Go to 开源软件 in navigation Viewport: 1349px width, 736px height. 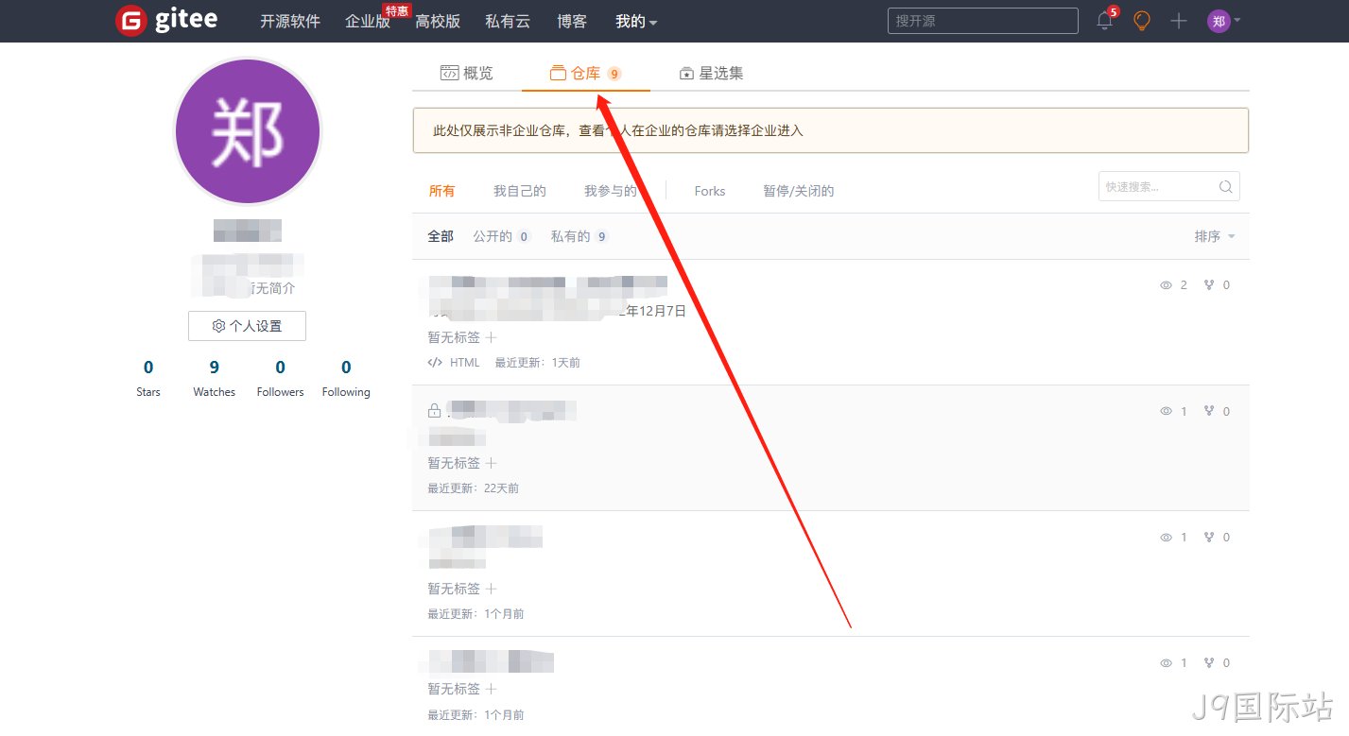(290, 21)
